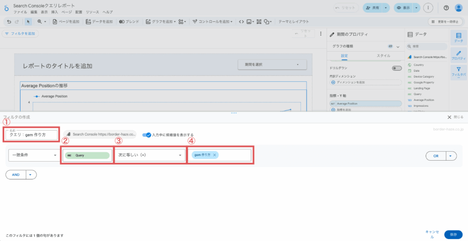Select the Date field in data list
The height and width of the screenshot is (241, 468).
(x=417, y=71)
